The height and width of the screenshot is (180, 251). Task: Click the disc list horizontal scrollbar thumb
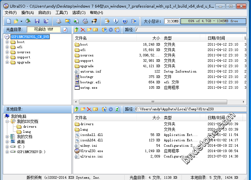click(x=153, y=102)
